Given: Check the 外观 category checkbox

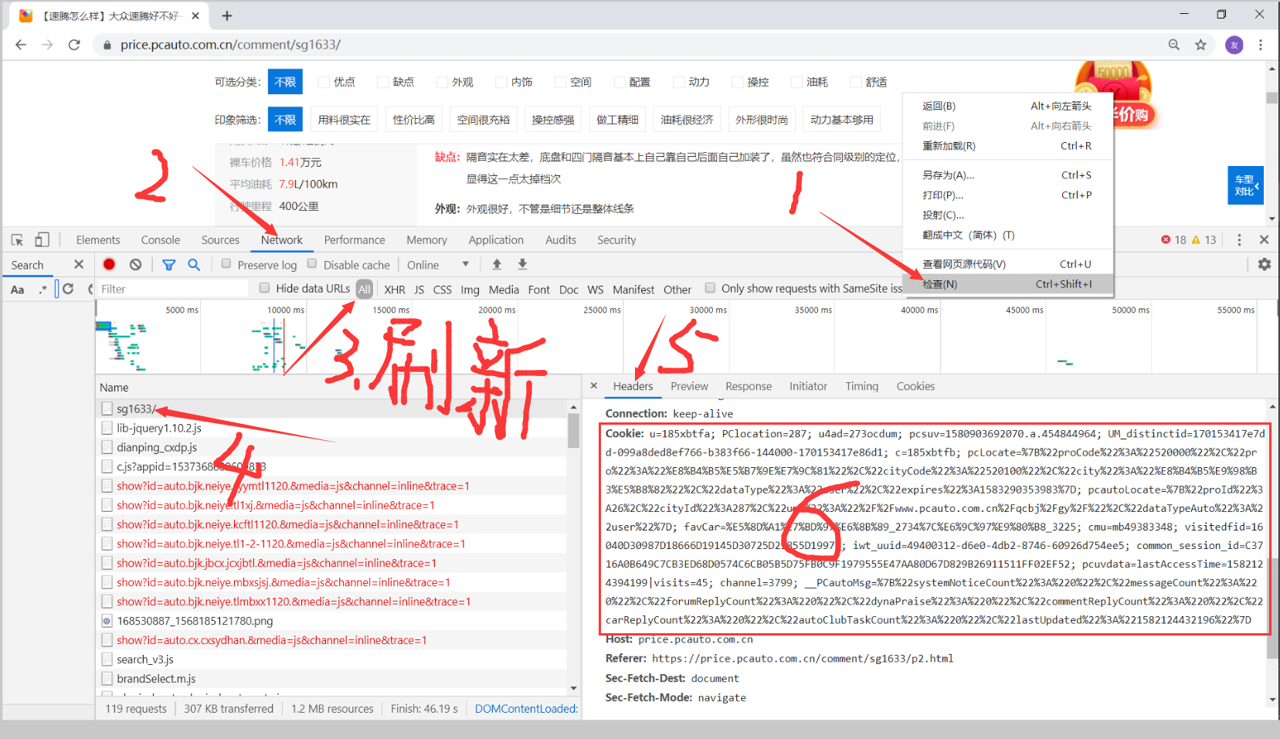Looking at the screenshot, I should pyautogui.click(x=442, y=82).
